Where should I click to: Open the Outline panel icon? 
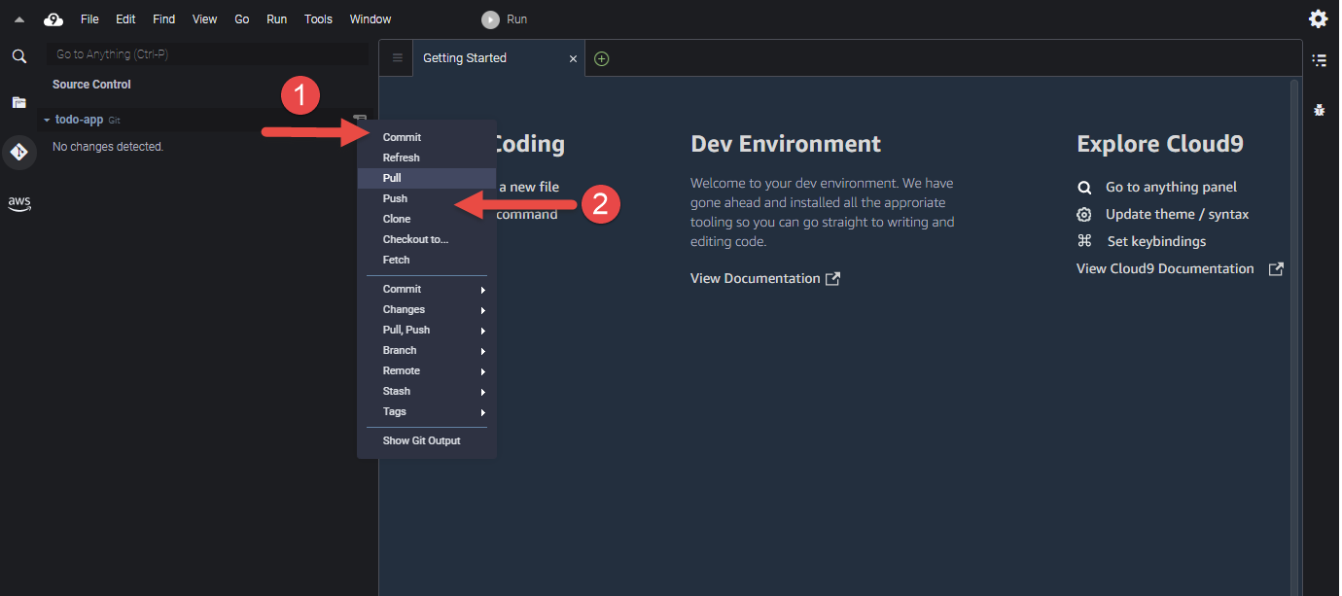1320,60
